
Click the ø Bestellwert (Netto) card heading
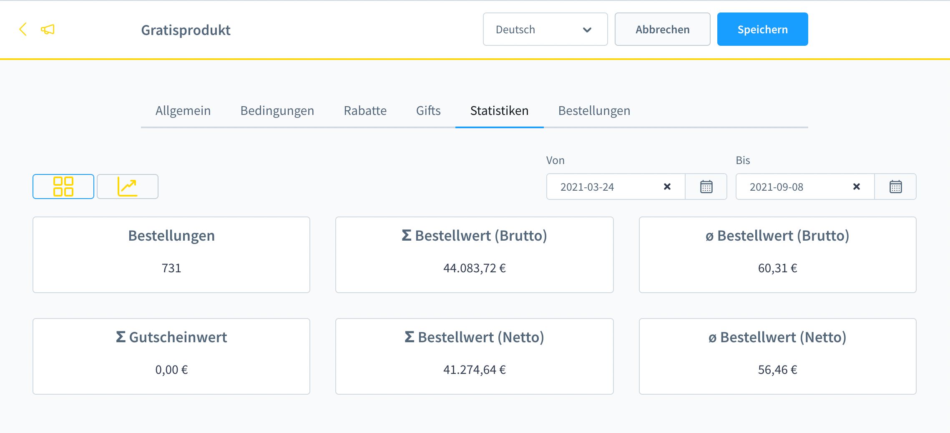point(777,337)
